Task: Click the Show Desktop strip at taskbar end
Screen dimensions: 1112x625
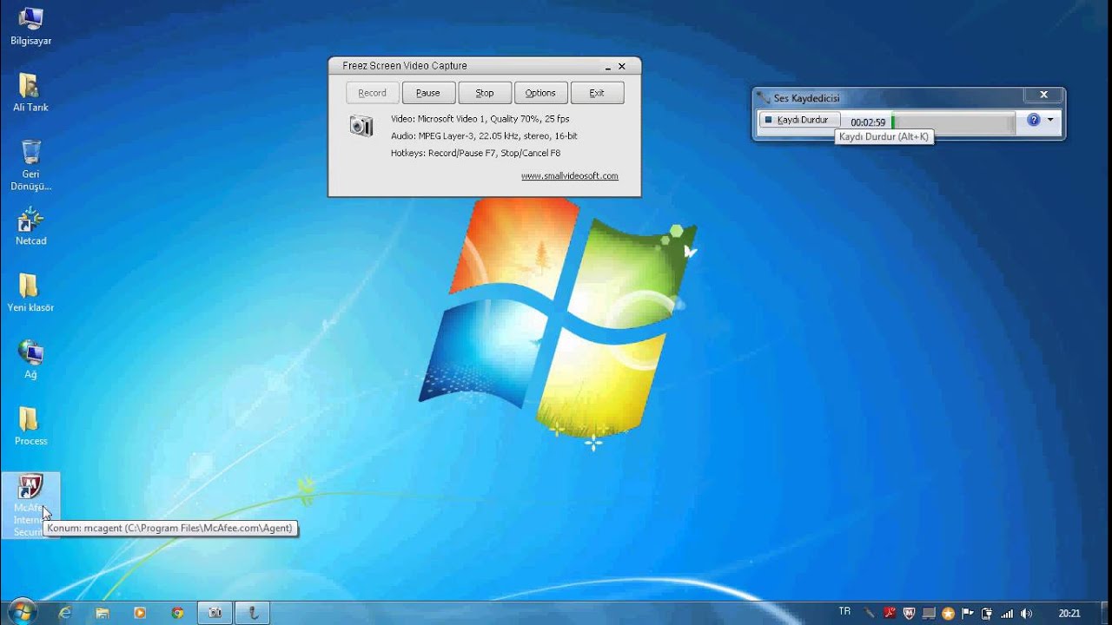Action: [1105, 613]
